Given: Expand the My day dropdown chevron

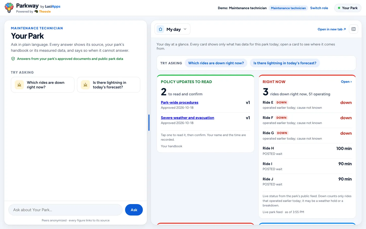Looking at the screenshot, I should (x=185, y=29).
